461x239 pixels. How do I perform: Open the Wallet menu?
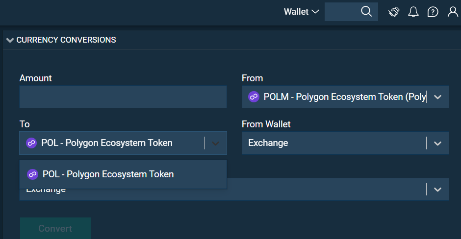coord(301,12)
